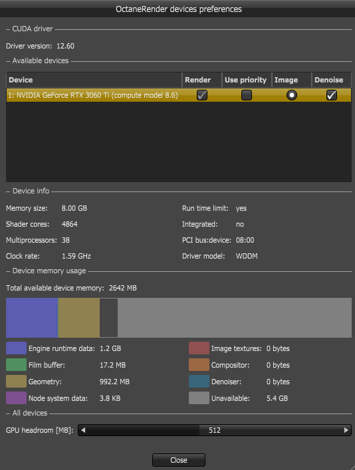This screenshot has width=355, height=470.
Task: Click the Denoiser blue swatch
Action: tap(199, 382)
